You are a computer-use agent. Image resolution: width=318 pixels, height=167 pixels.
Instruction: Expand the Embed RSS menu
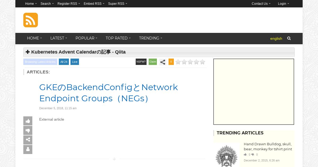(x=94, y=4)
